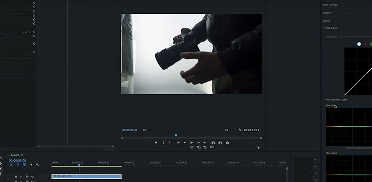372x182 pixels.
Task: Open the 1/2 playback resolution dropdown
Action: point(230,130)
